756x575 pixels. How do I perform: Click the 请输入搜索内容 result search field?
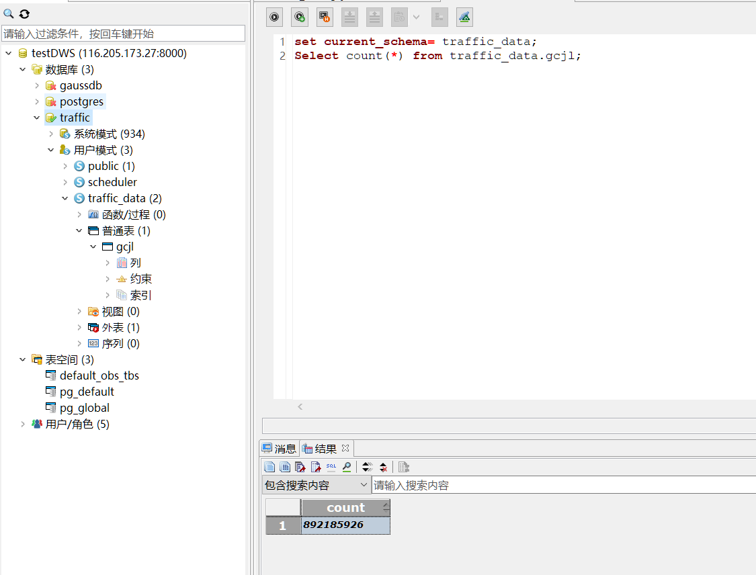pyautogui.click(x=564, y=485)
